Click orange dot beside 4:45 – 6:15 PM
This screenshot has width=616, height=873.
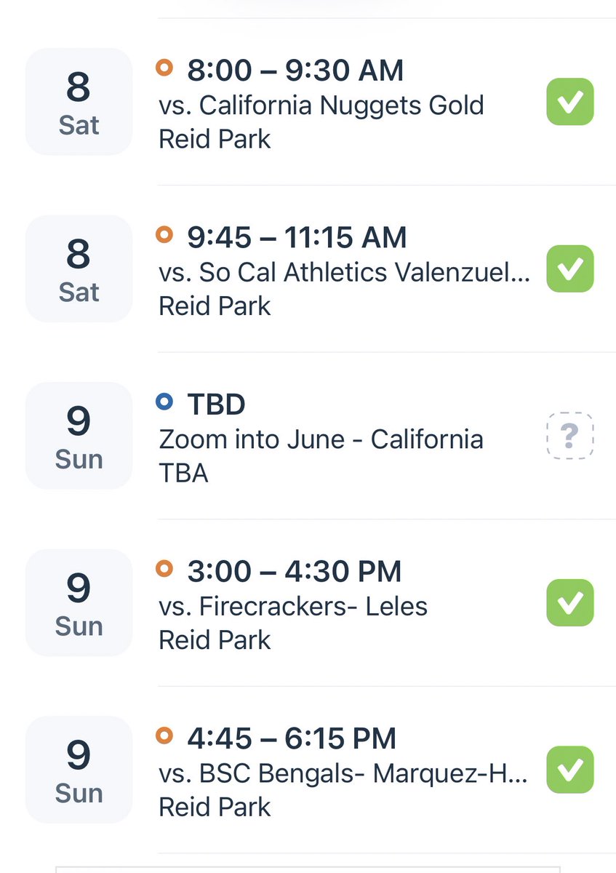pos(165,736)
